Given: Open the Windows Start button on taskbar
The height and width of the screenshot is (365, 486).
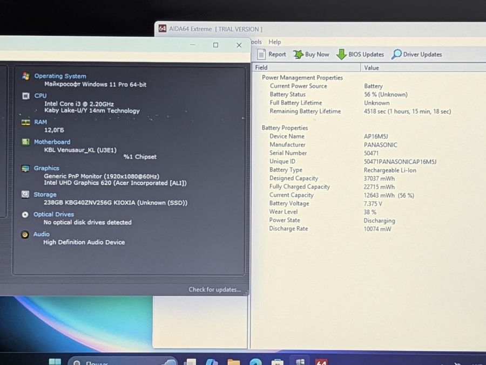Looking at the screenshot, I should [55, 362].
